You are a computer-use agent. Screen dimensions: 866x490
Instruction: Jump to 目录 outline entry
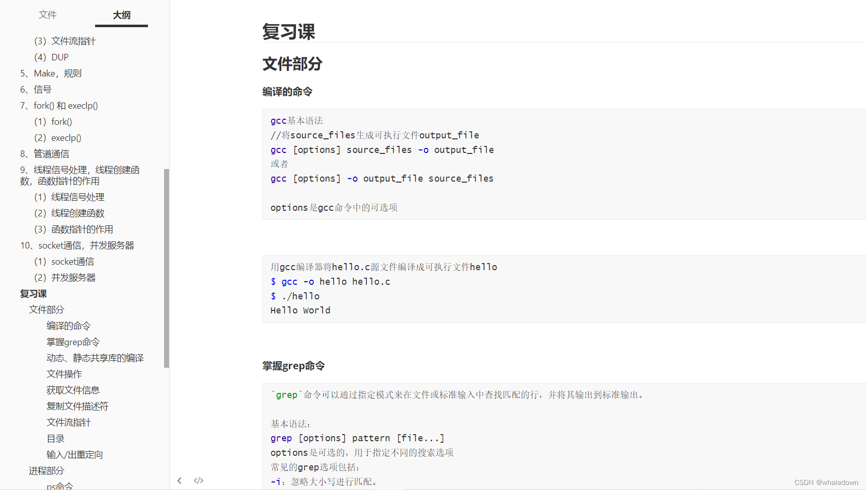(x=55, y=438)
